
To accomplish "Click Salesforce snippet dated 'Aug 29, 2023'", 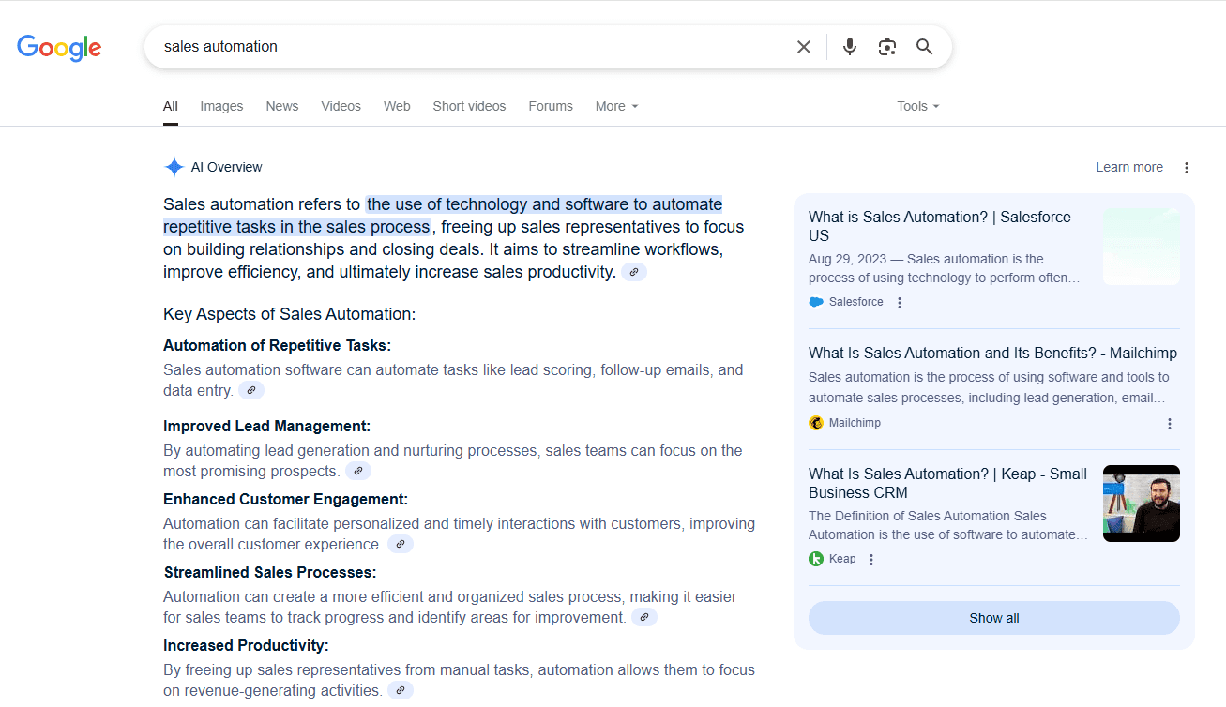I will [945, 268].
